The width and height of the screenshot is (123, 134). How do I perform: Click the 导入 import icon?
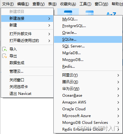click(5, 49)
